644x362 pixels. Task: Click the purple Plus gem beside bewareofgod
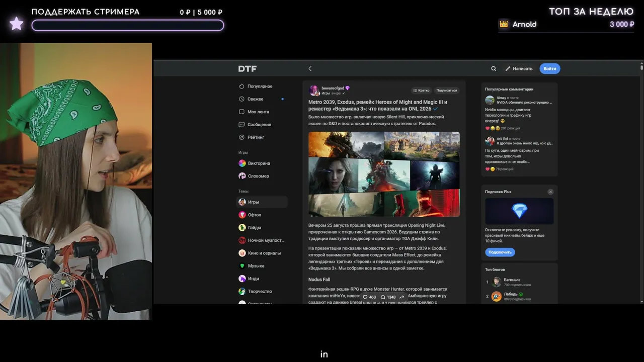(348, 88)
